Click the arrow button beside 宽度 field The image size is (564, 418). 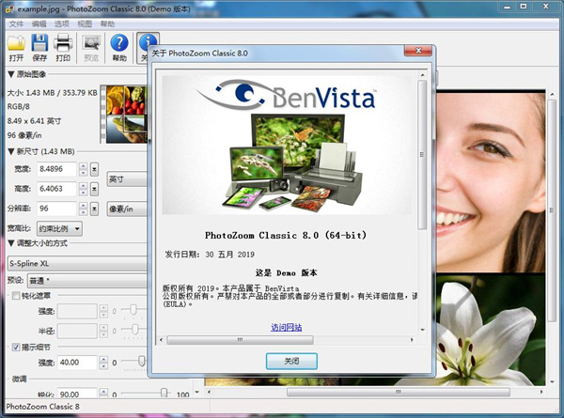[94, 169]
